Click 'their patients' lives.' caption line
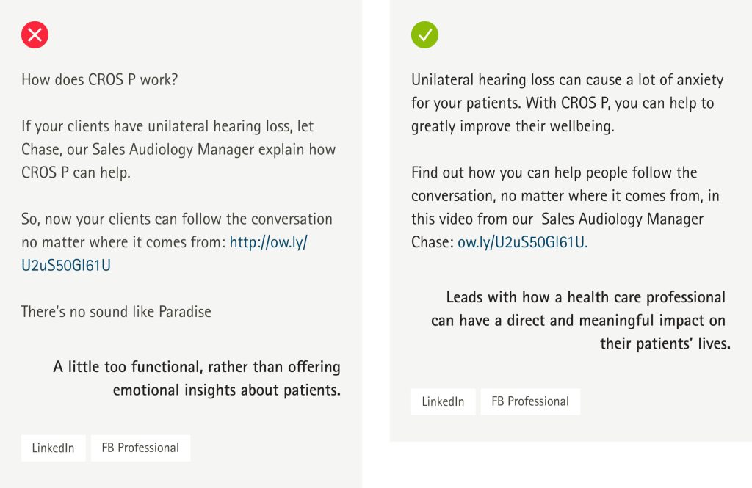This screenshot has width=752, height=488. coord(665,343)
